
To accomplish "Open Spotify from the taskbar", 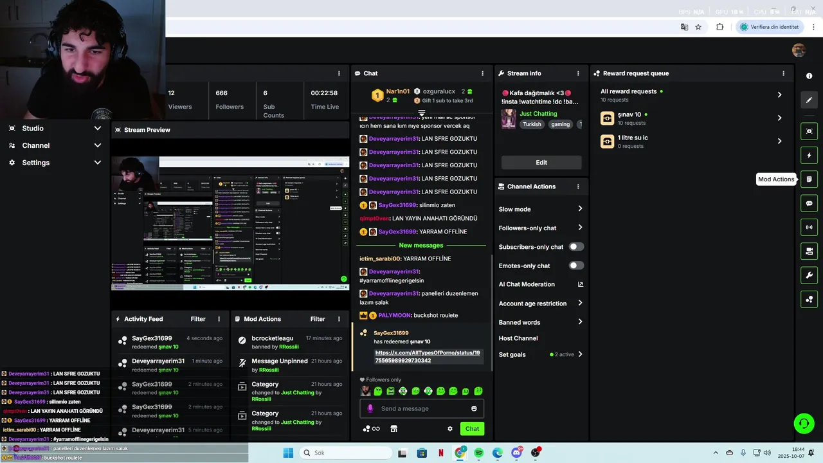I will click(479, 453).
